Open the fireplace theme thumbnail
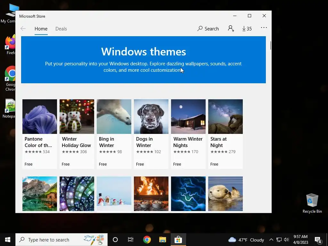The image size is (328, 246). pyautogui.click(x=151, y=194)
